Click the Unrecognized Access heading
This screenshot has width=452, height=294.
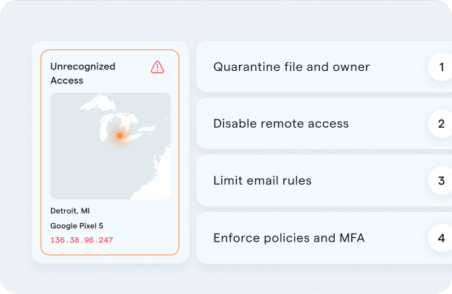pyautogui.click(x=83, y=73)
